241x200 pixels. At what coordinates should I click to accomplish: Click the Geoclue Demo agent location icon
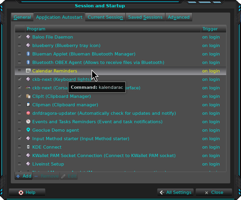28,130
